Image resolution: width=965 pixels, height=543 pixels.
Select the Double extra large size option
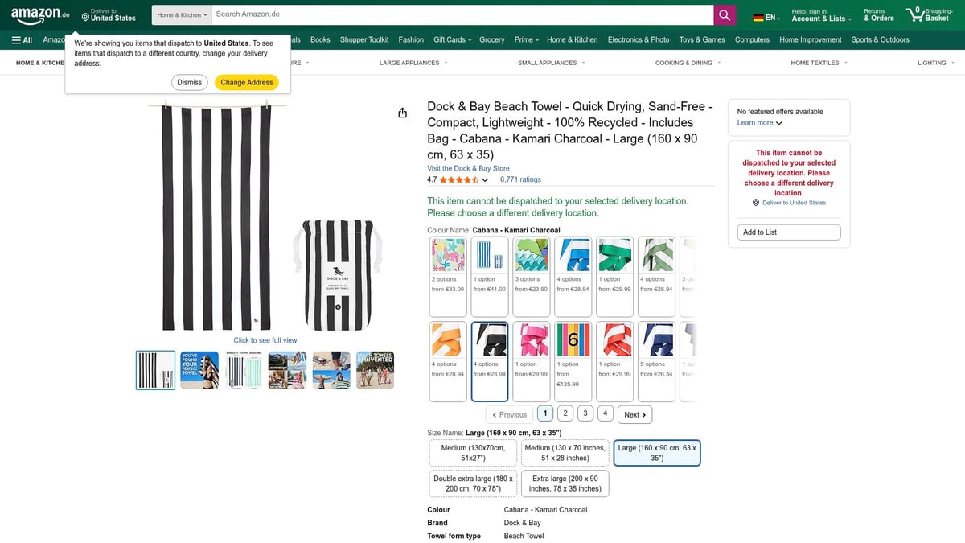point(471,483)
